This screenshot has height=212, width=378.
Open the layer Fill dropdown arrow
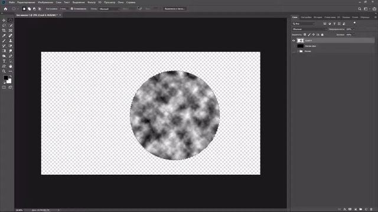[x=354, y=35]
